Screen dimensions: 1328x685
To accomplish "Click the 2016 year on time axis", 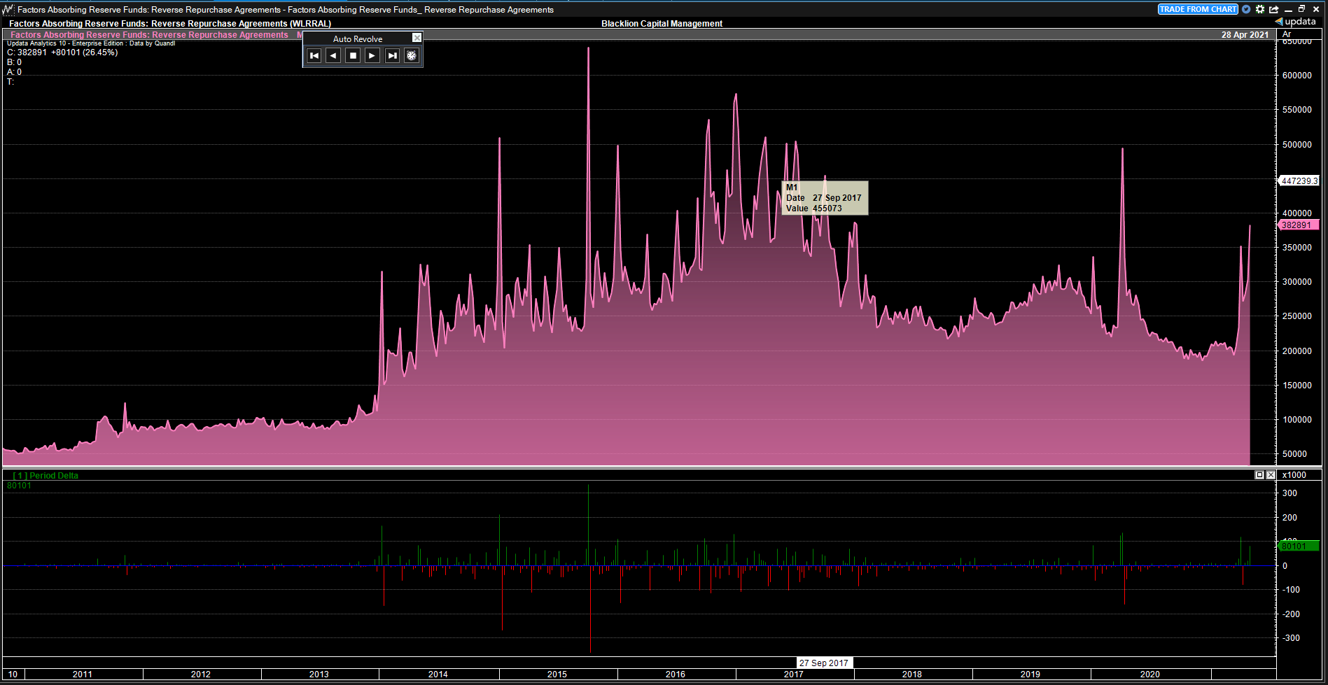I will (676, 675).
